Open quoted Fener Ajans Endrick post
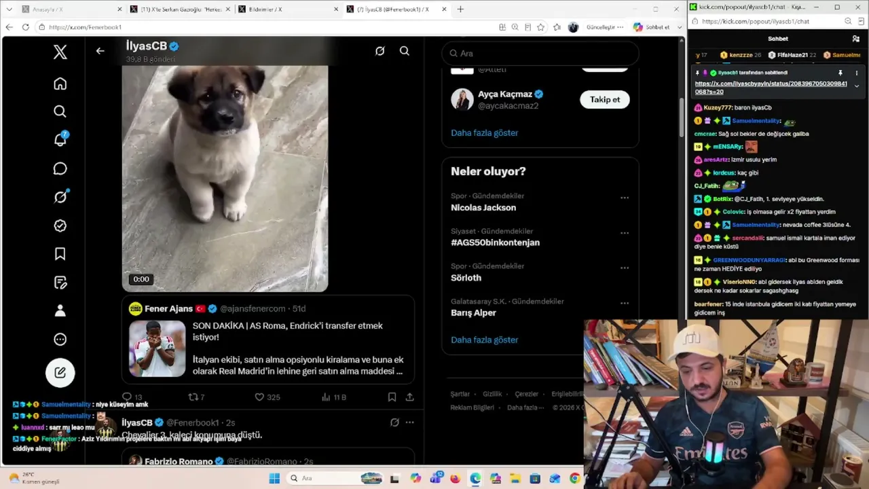This screenshot has height=489, width=869. point(268,340)
